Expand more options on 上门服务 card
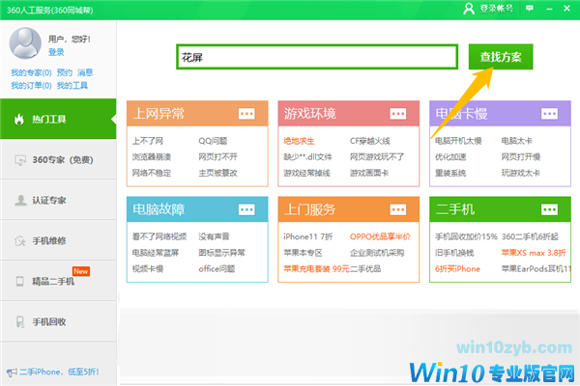 coord(398,209)
